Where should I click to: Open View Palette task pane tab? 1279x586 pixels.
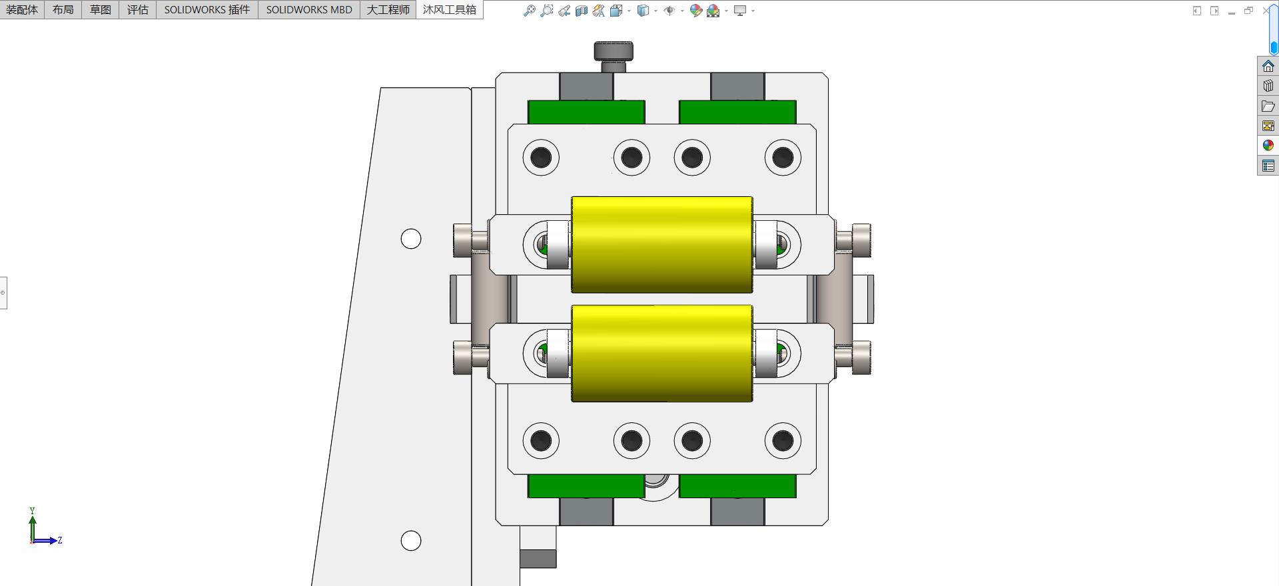pyautogui.click(x=1268, y=126)
